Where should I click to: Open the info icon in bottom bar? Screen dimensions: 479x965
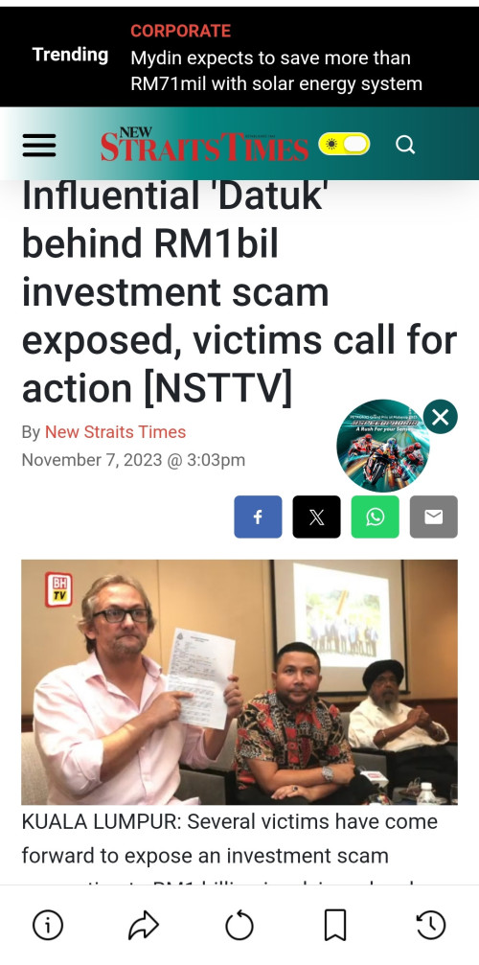48,925
